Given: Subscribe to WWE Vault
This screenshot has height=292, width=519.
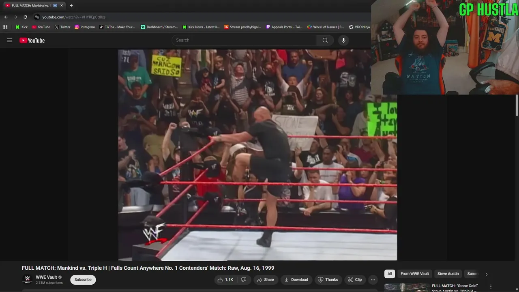Looking at the screenshot, I should click(x=83, y=279).
